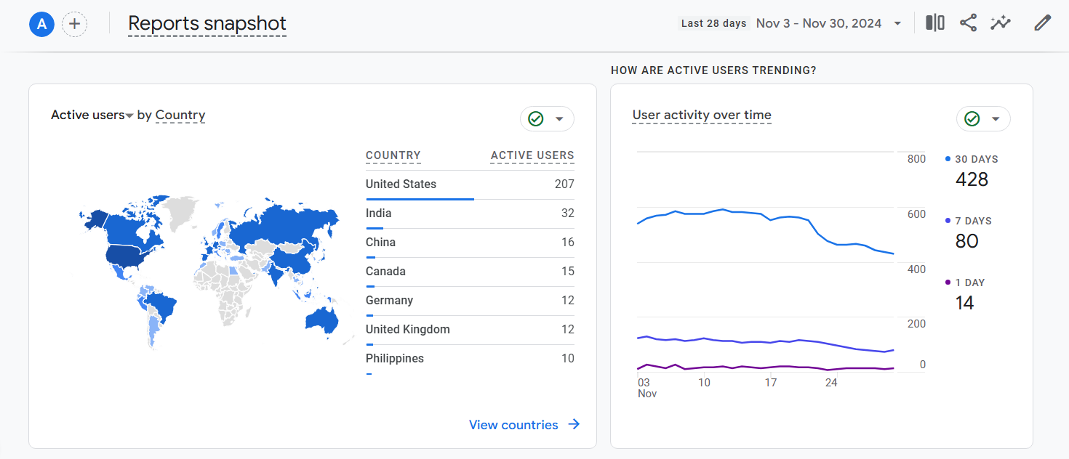Click the 80 seven-day users value
This screenshot has height=459, width=1069.
966,241
